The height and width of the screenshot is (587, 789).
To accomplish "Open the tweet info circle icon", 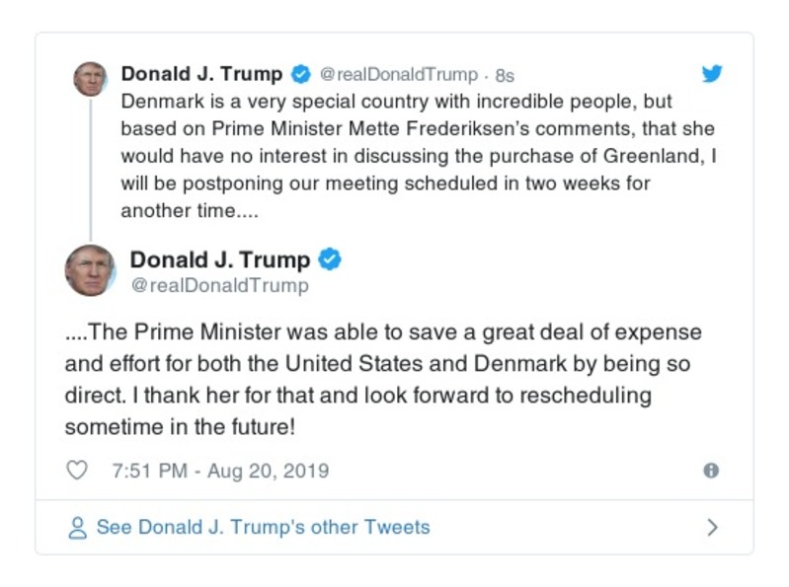I will tap(710, 471).
